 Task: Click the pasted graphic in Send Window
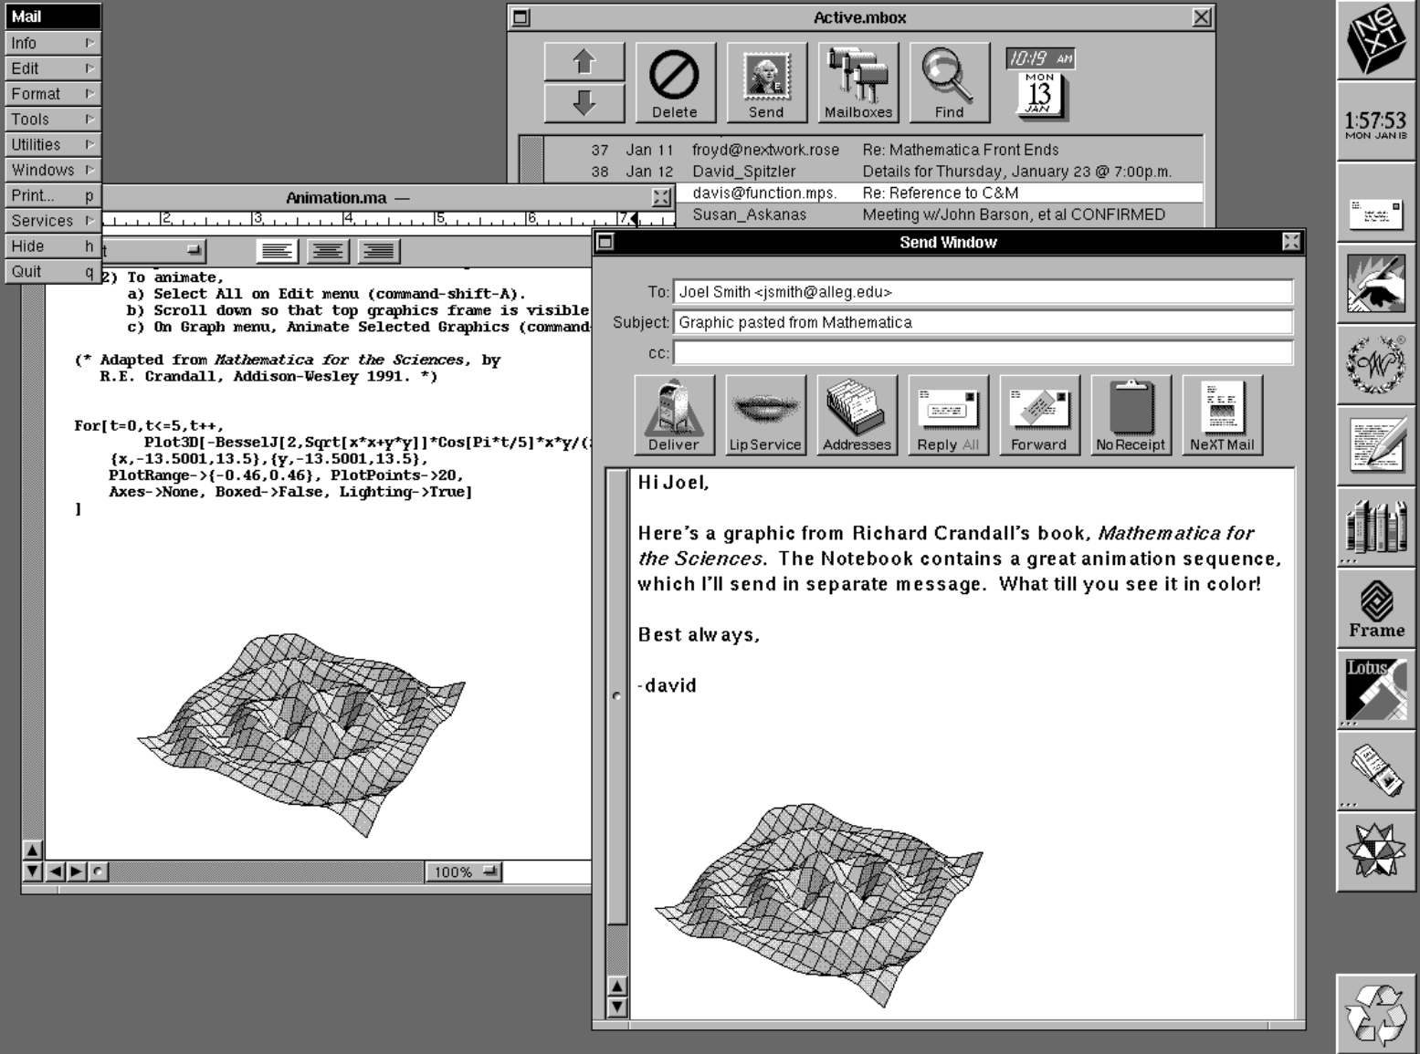click(x=819, y=905)
